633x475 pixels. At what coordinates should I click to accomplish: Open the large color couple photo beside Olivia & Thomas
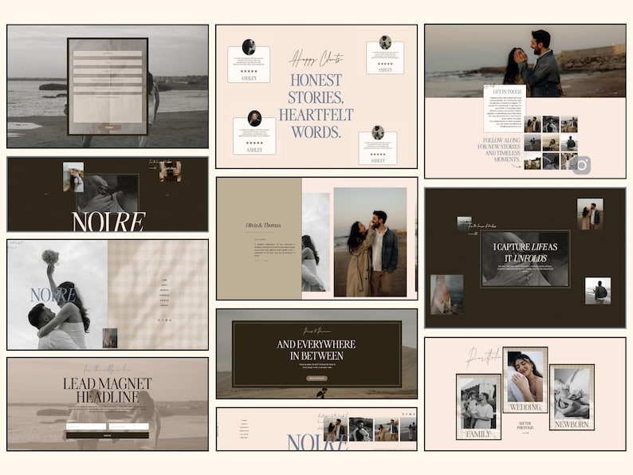pyautogui.click(x=370, y=242)
